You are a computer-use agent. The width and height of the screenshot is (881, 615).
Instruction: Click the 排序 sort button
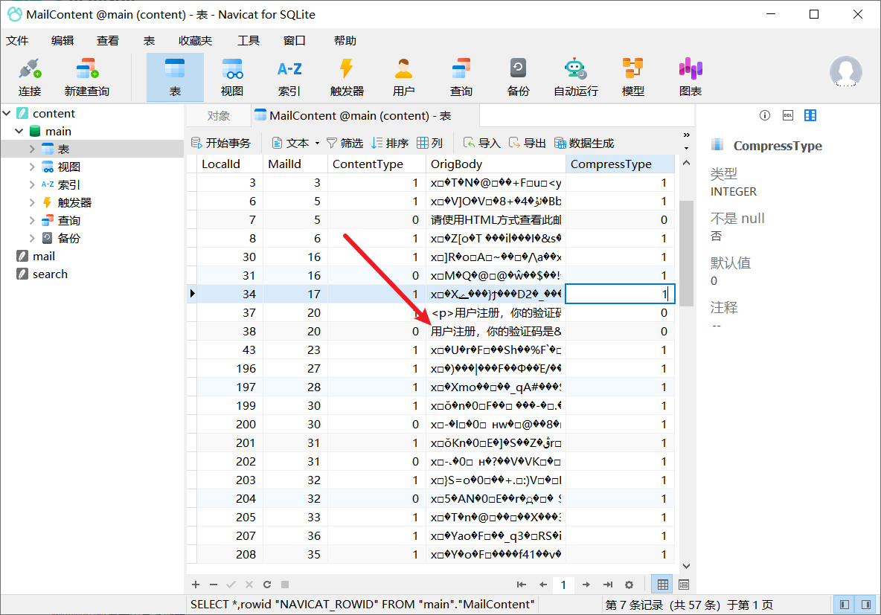pos(390,144)
